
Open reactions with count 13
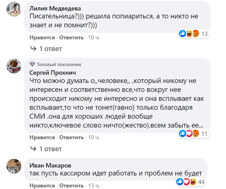(x=194, y=33)
